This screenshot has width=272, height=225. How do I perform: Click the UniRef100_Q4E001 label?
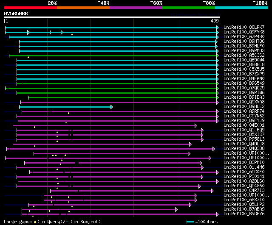coord(244,125)
